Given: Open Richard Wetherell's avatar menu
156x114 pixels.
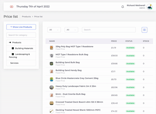Looking at the screenshot, I should point(149,7).
